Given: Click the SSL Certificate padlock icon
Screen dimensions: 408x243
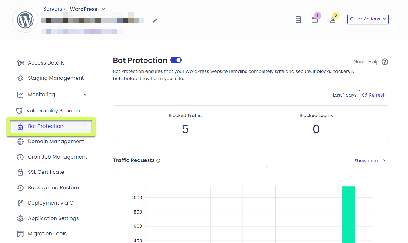Looking at the screenshot, I should (20, 172).
